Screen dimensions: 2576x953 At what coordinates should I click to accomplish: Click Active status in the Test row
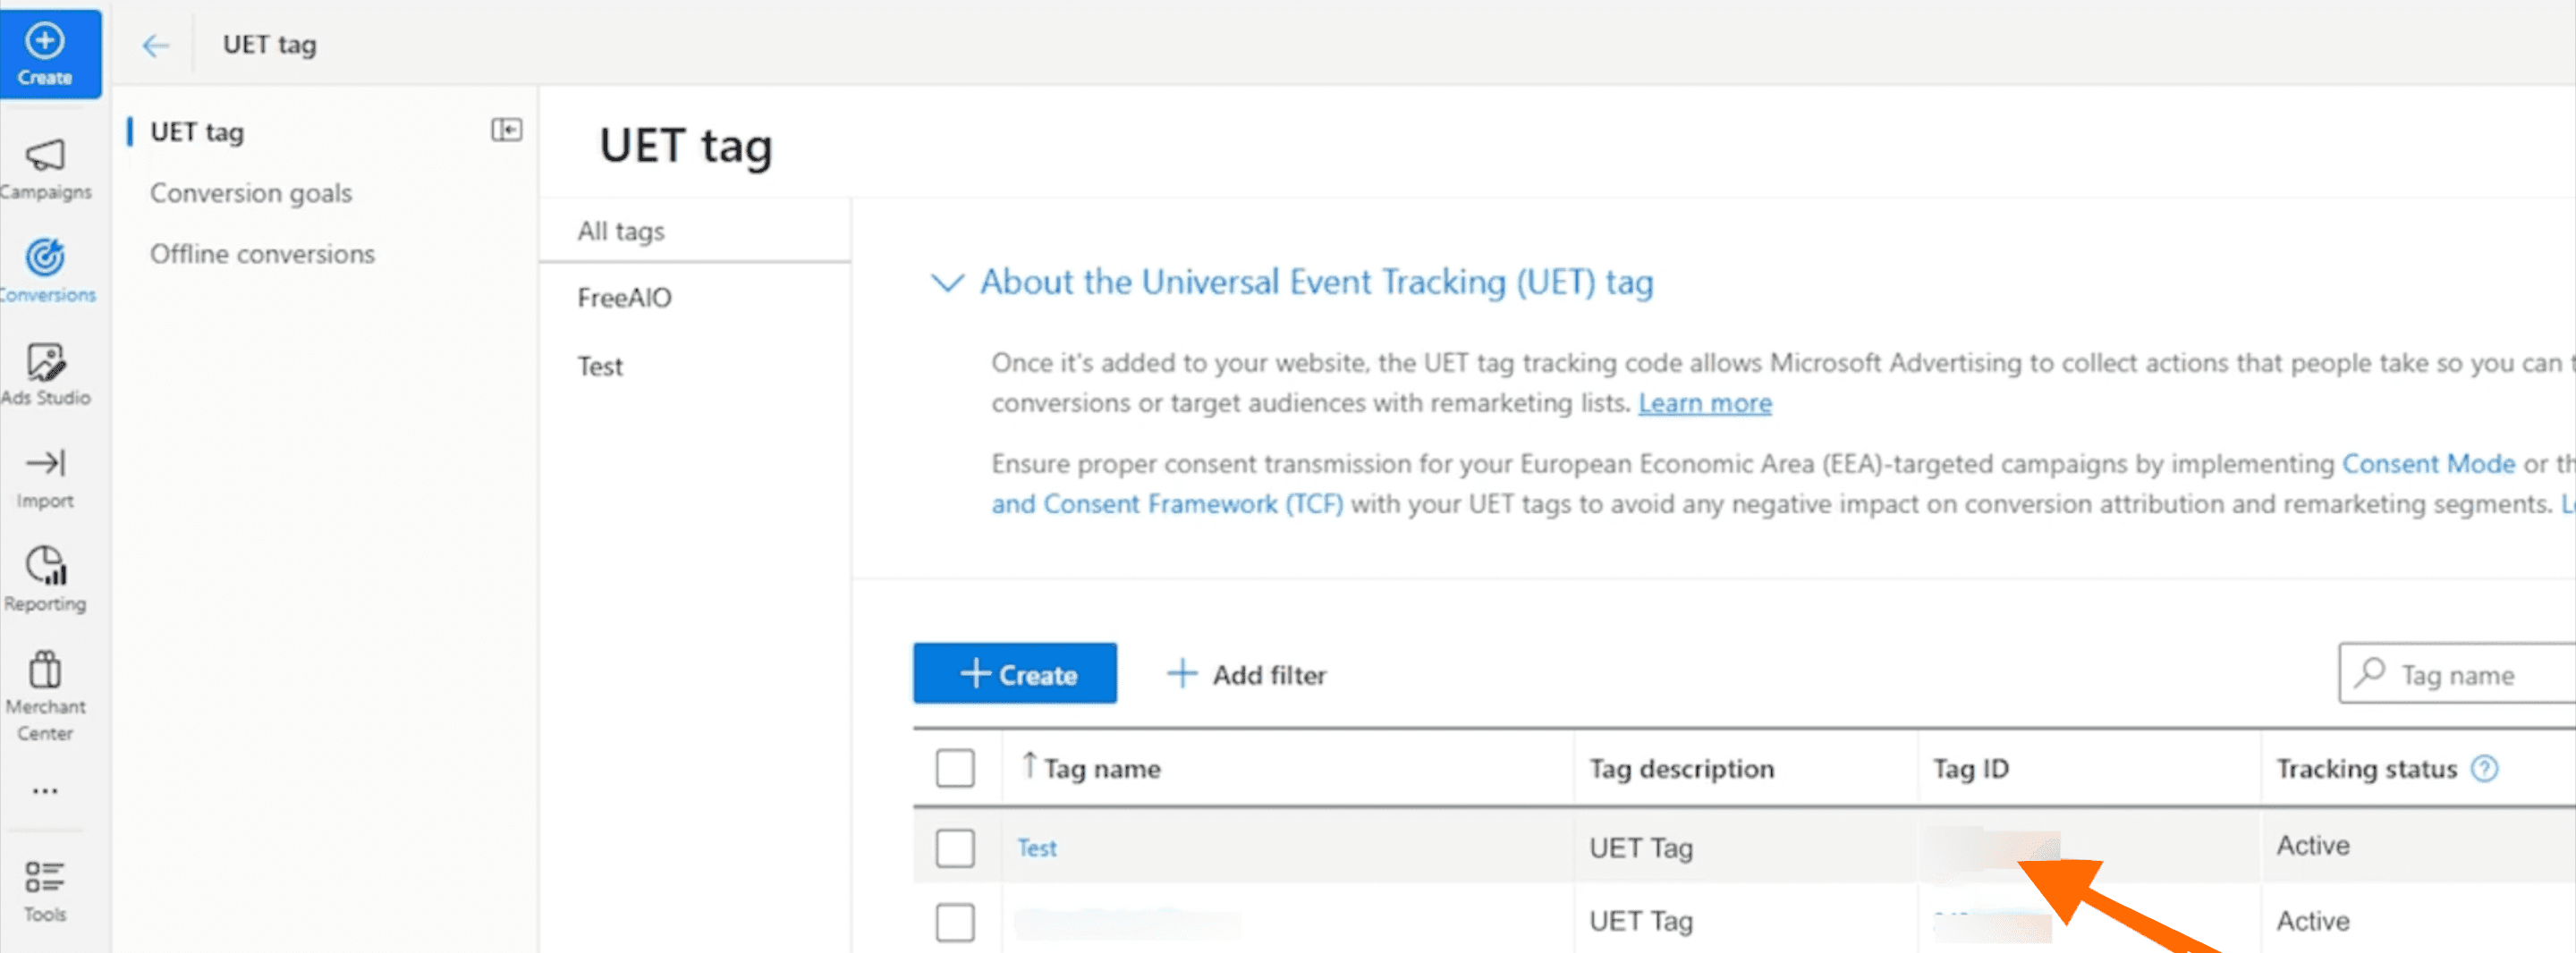[2313, 845]
